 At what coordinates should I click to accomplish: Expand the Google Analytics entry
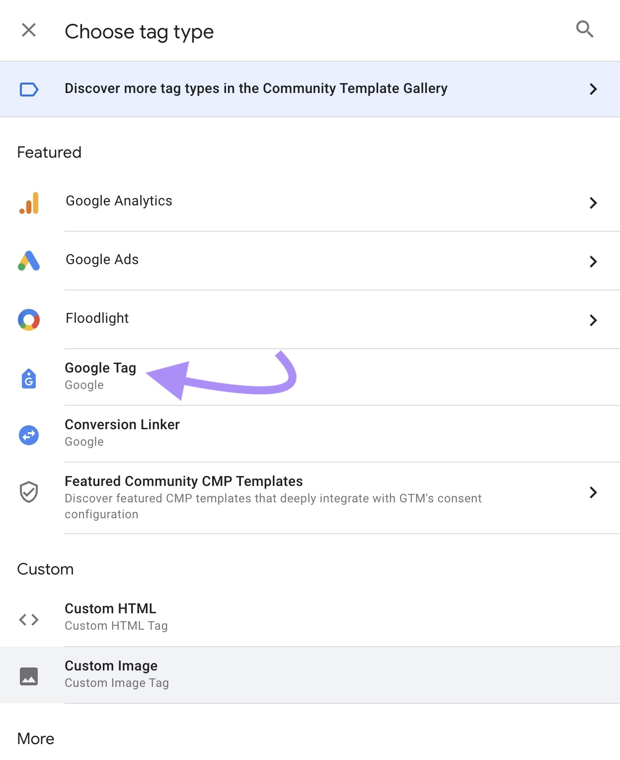tap(593, 203)
